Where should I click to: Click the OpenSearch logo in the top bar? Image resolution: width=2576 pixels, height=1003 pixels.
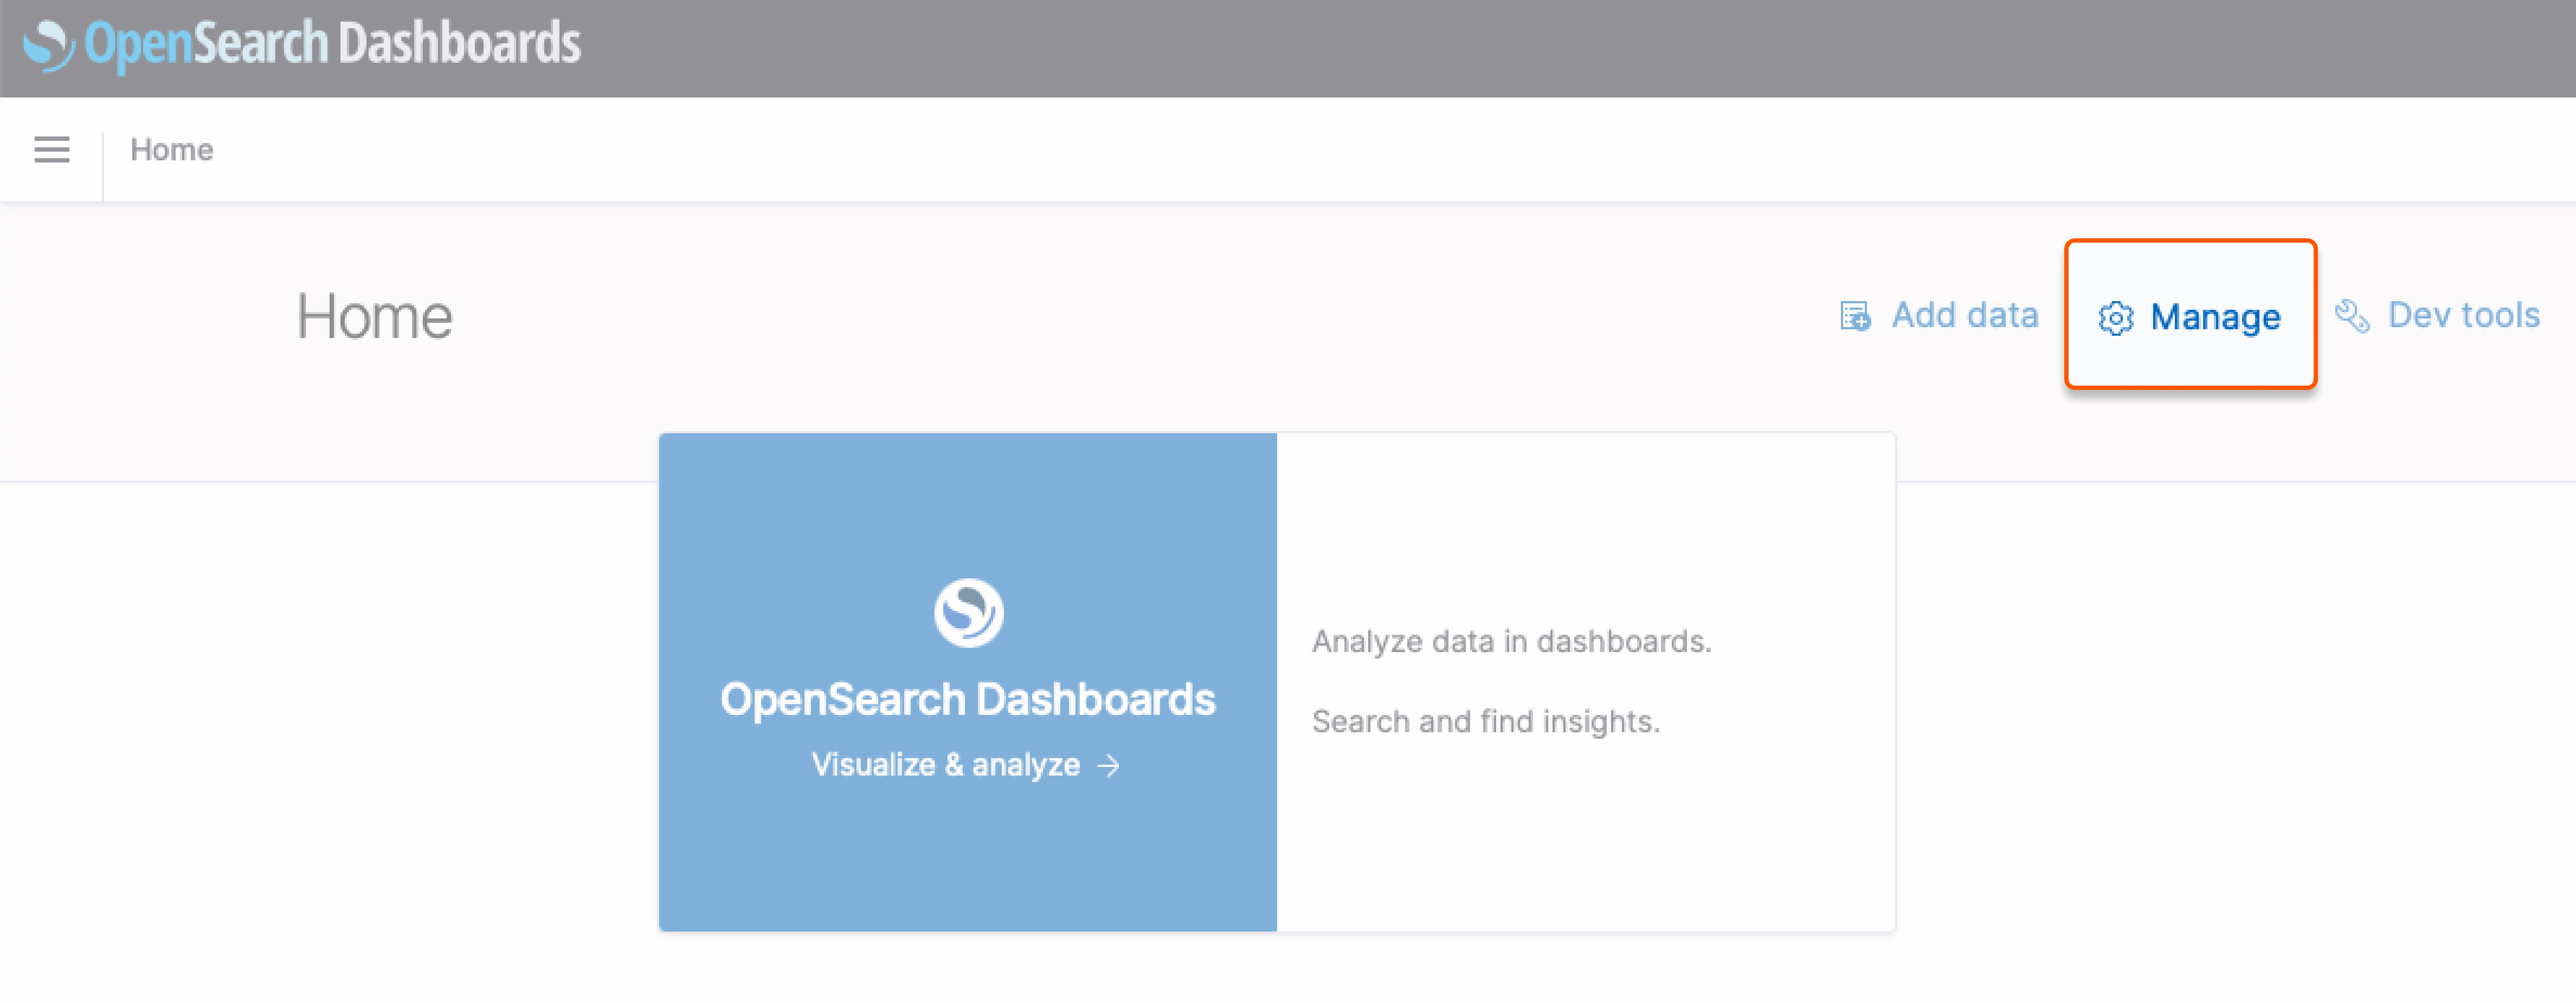(x=48, y=44)
